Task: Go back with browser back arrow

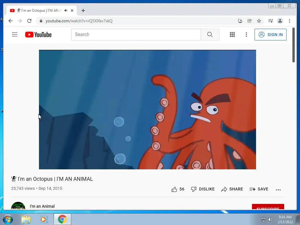Action: pos(11,21)
